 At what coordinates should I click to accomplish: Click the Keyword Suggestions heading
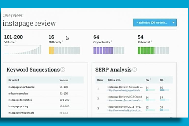pyautogui.click(x=33, y=70)
